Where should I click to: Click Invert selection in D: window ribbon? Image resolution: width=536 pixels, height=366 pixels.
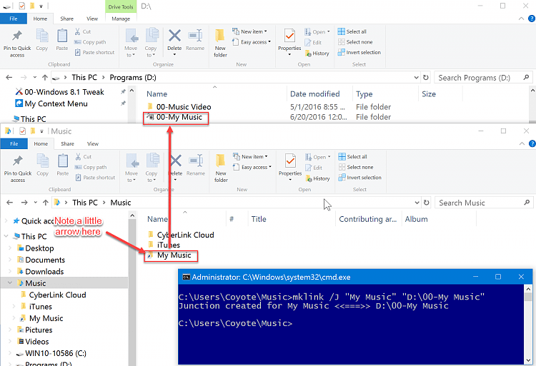359,52
